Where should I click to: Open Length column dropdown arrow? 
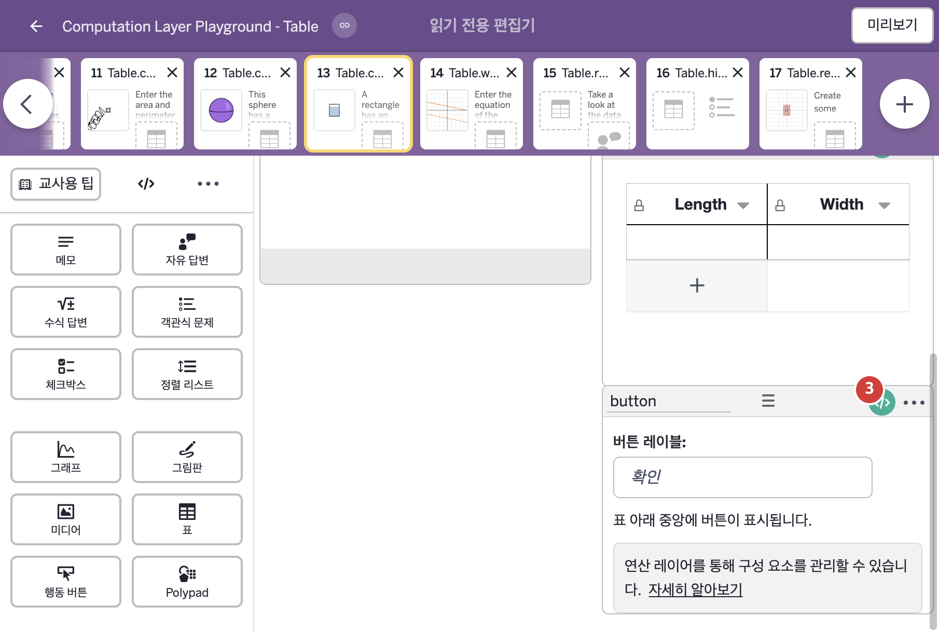coord(743,205)
